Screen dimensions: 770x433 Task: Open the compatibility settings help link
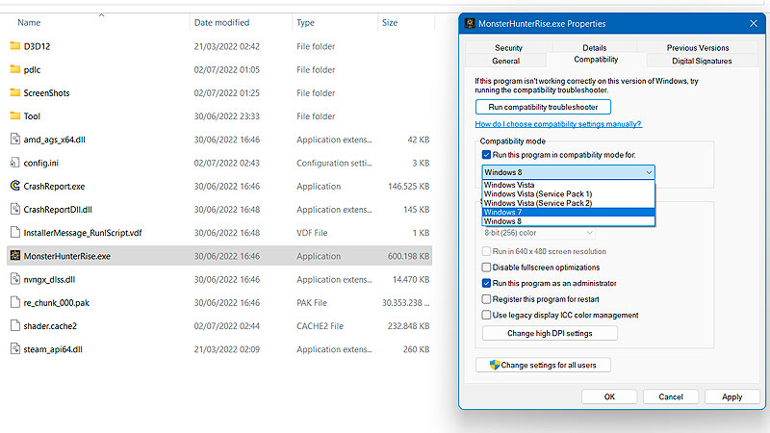click(557, 124)
